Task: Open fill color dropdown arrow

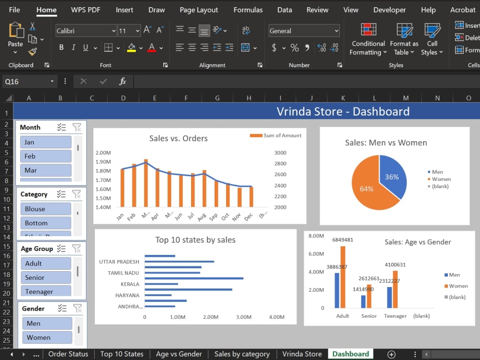Action: coord(141,48)
